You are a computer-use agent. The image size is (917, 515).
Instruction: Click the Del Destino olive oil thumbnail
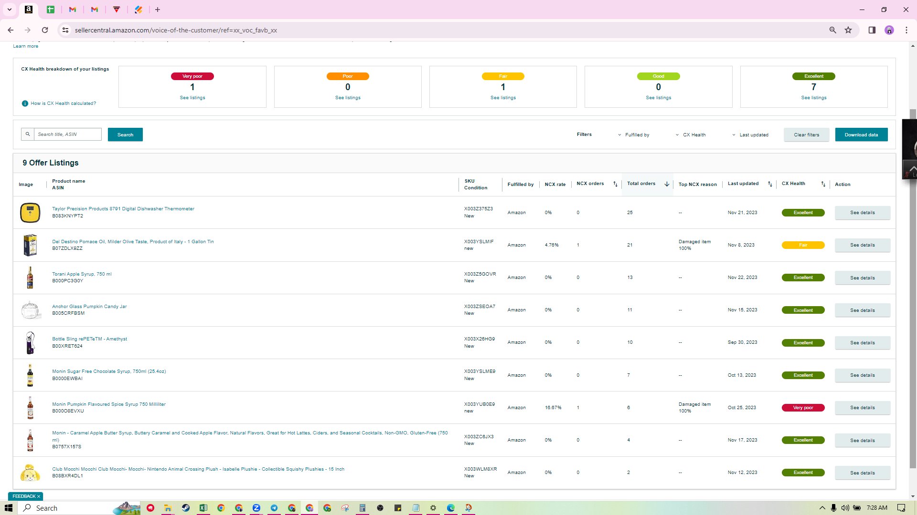[x=30, y=245]
